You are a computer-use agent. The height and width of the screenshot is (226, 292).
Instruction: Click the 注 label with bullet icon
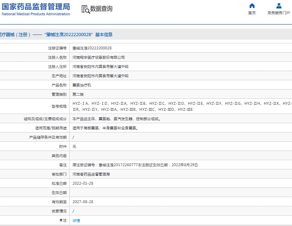[x=63, y=220]
